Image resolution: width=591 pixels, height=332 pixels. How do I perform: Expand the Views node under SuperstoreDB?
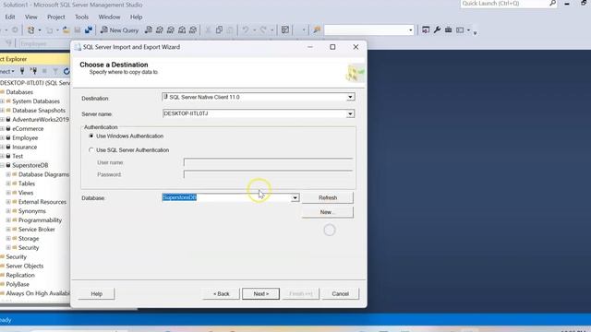point(8,193)
